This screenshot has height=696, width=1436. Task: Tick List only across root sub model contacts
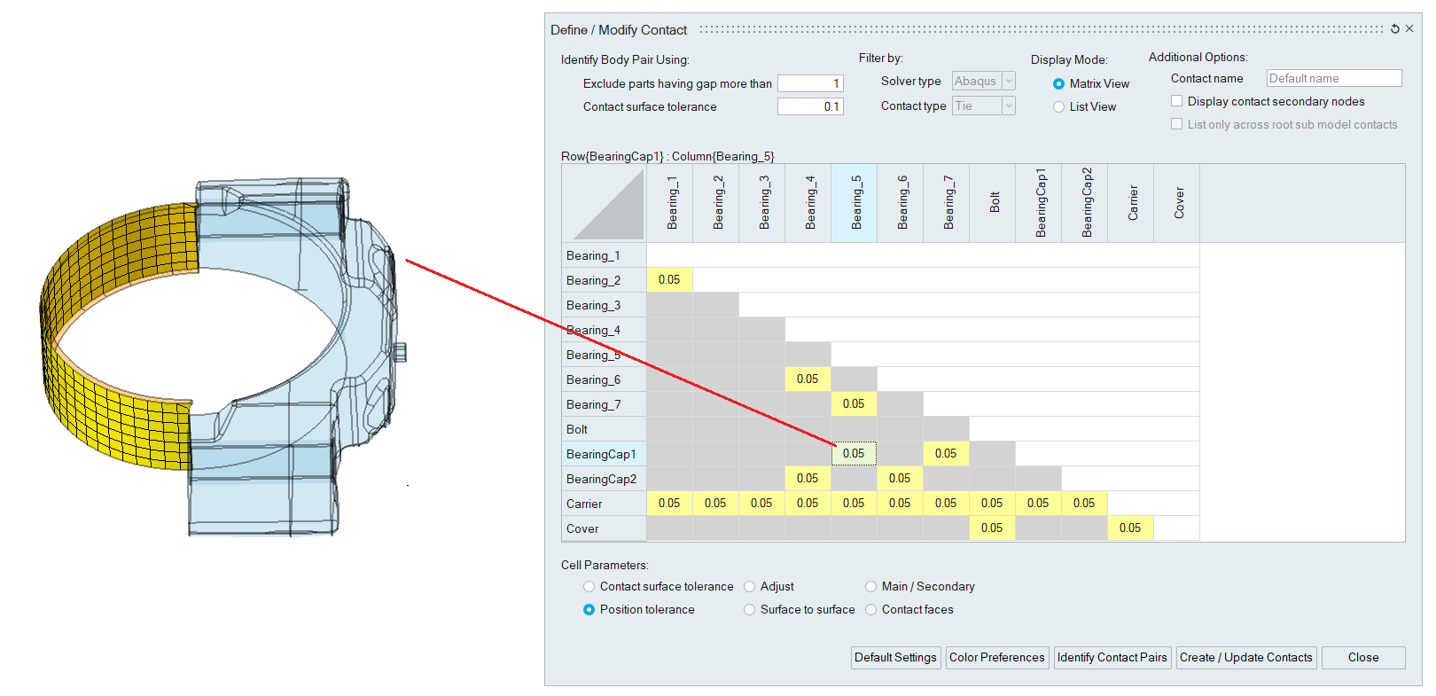[x=1176, y=125]
